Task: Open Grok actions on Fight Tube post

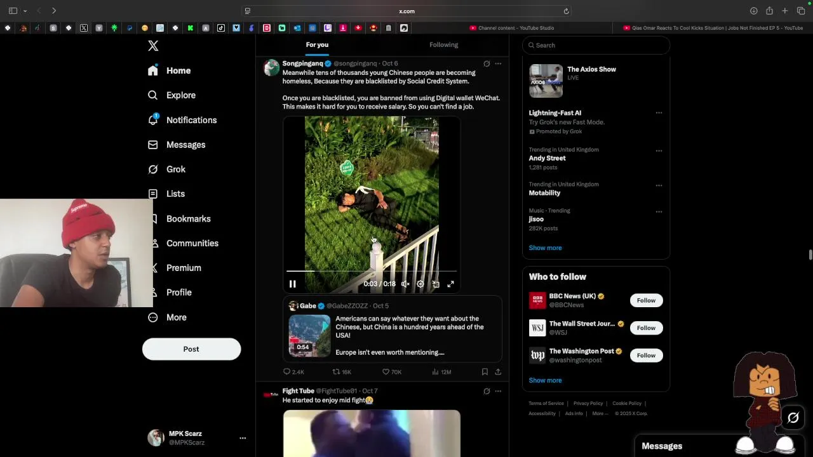Action: point(487,391)
